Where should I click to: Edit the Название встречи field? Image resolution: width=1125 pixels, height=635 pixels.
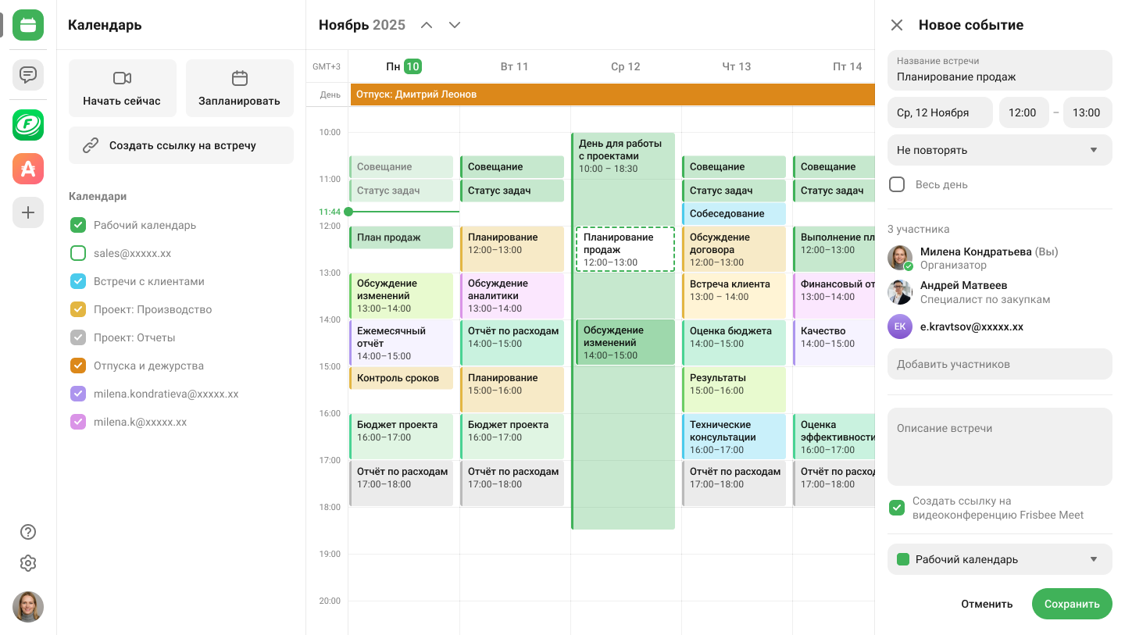[1000, 70]
